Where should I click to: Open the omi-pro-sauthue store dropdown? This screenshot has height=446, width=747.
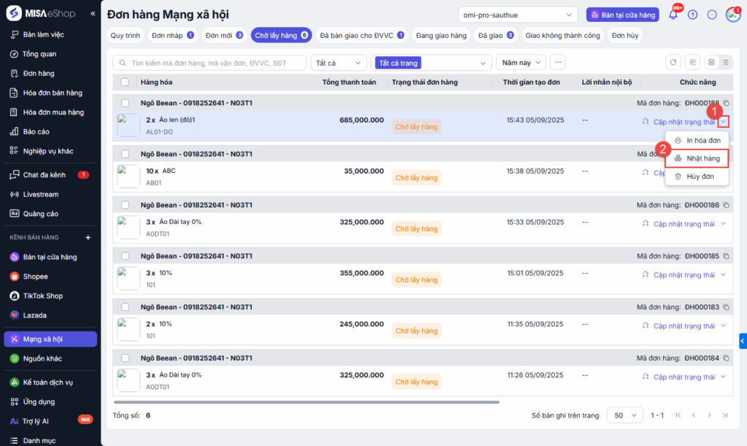coord(519,15)
